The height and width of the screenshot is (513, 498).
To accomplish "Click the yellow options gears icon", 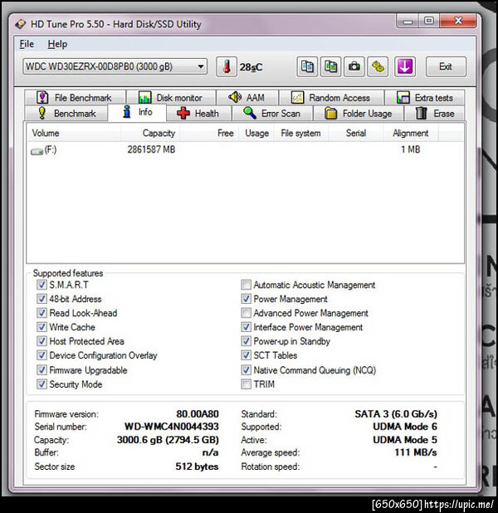I will pos(378,66).
